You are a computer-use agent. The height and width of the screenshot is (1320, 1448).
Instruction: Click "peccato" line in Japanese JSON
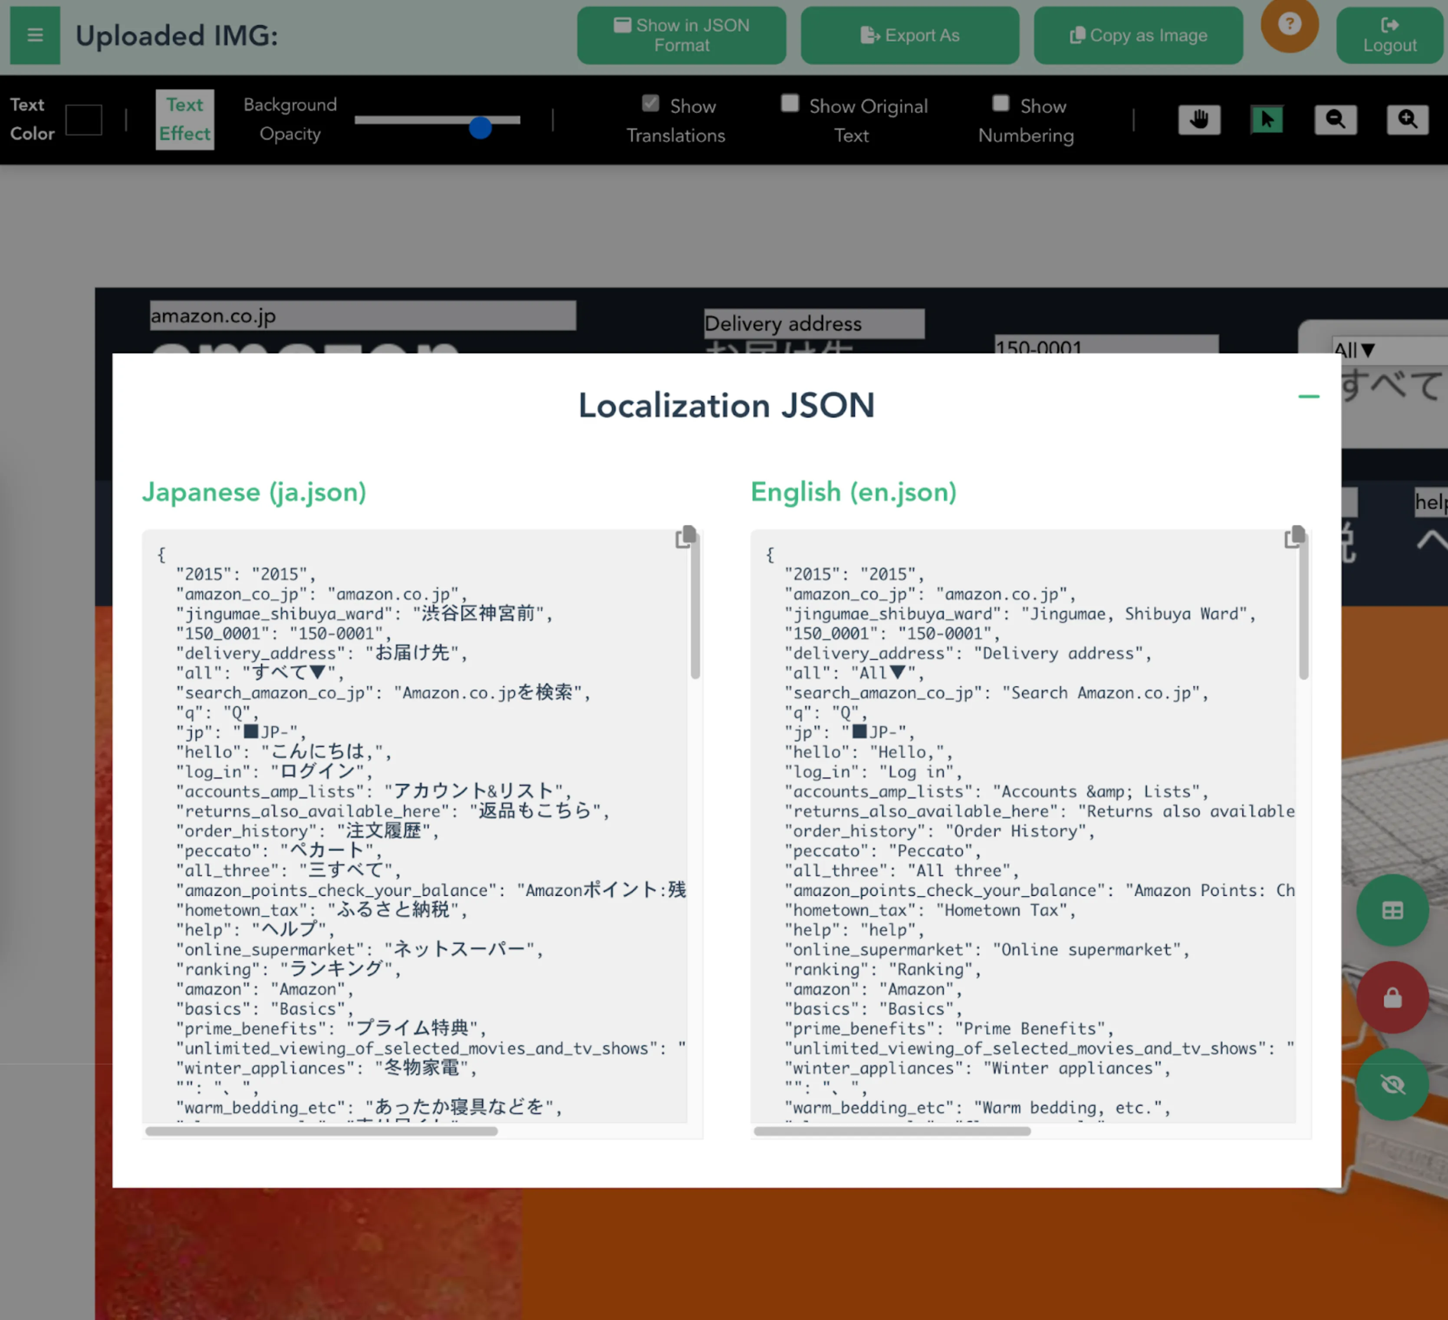pyautogui.click(x=280, y=851)
